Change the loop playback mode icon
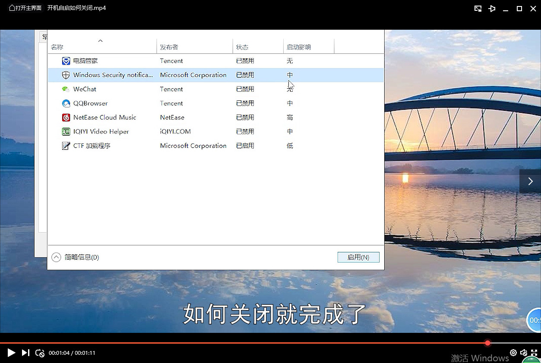 (40, 353)
